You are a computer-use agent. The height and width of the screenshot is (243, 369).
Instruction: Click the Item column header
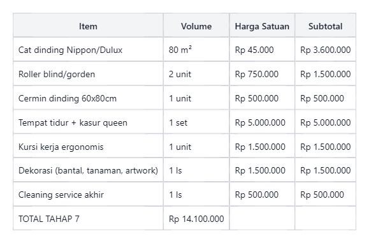[88, 26]
